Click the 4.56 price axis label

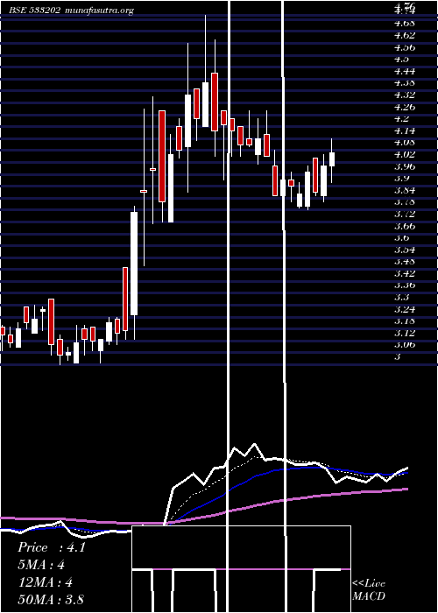pos(405,47)
